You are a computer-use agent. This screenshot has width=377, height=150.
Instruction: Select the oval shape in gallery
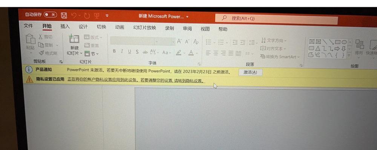pos(344,42)
